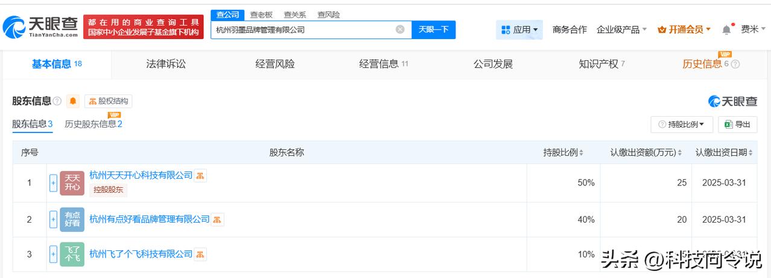Open the 公司发展 tab

pos(493,64)
